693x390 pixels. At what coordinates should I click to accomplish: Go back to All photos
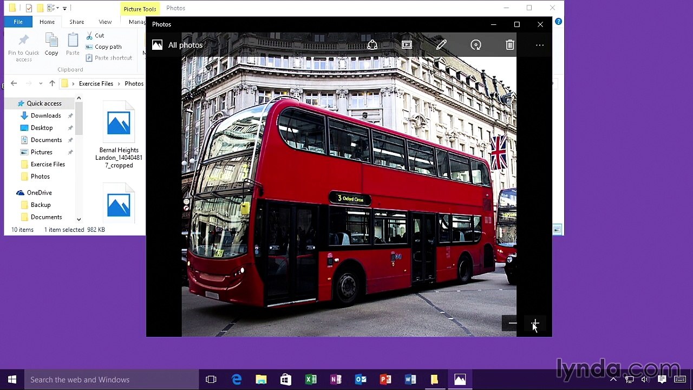(178, 45)
